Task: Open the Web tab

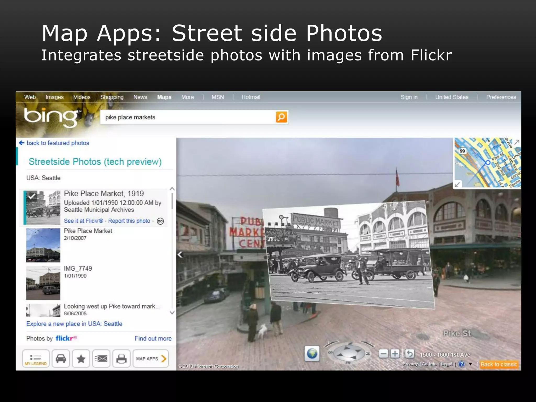Action: tap(30, 97)
